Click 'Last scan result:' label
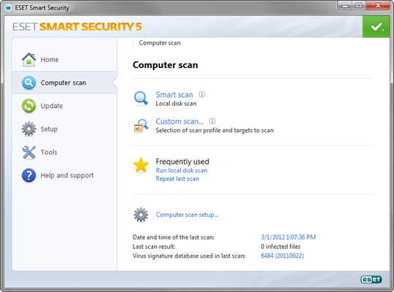394x292 pixels. click(x=154, y=247)
